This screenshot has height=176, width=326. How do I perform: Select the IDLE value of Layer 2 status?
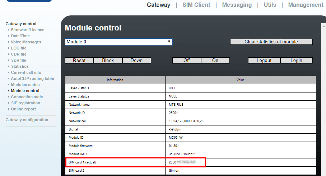point(172,88)
